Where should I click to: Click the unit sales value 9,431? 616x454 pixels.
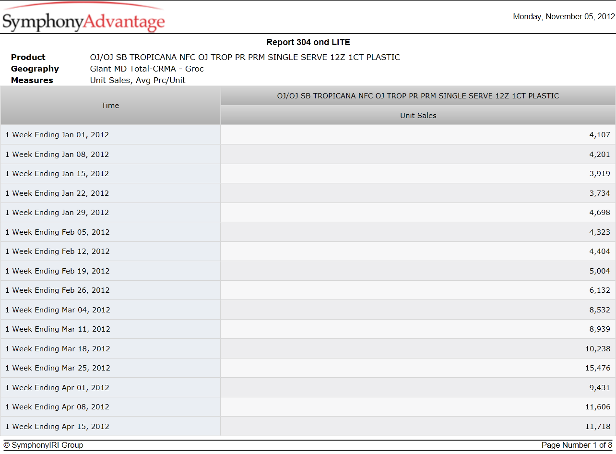pos(600,387)
